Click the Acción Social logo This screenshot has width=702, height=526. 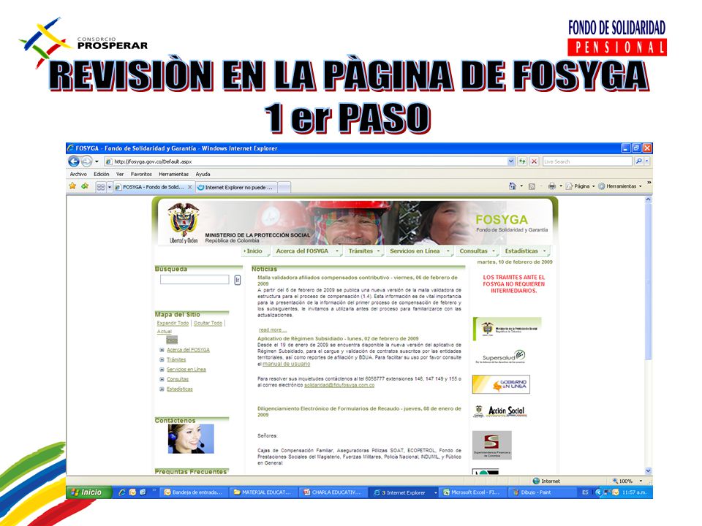pos(499,411)
